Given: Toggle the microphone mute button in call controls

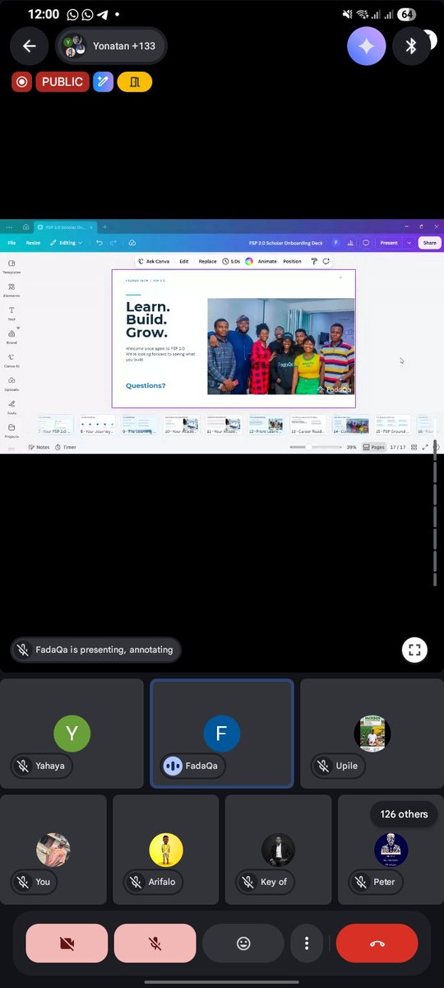Looking at the screenshot, I should (155, 944).
